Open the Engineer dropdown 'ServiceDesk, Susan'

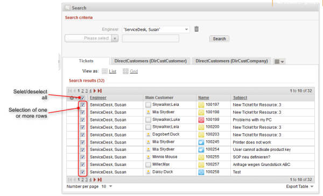156,30
